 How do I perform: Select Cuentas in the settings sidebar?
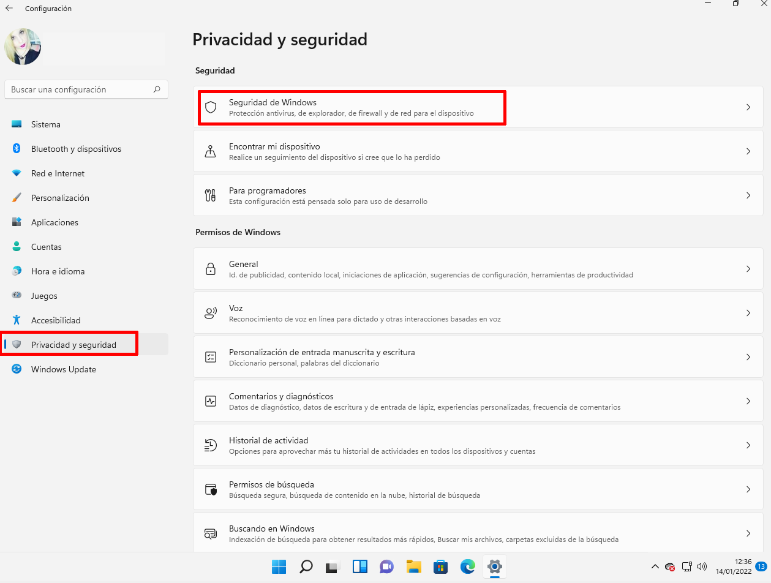46,247
